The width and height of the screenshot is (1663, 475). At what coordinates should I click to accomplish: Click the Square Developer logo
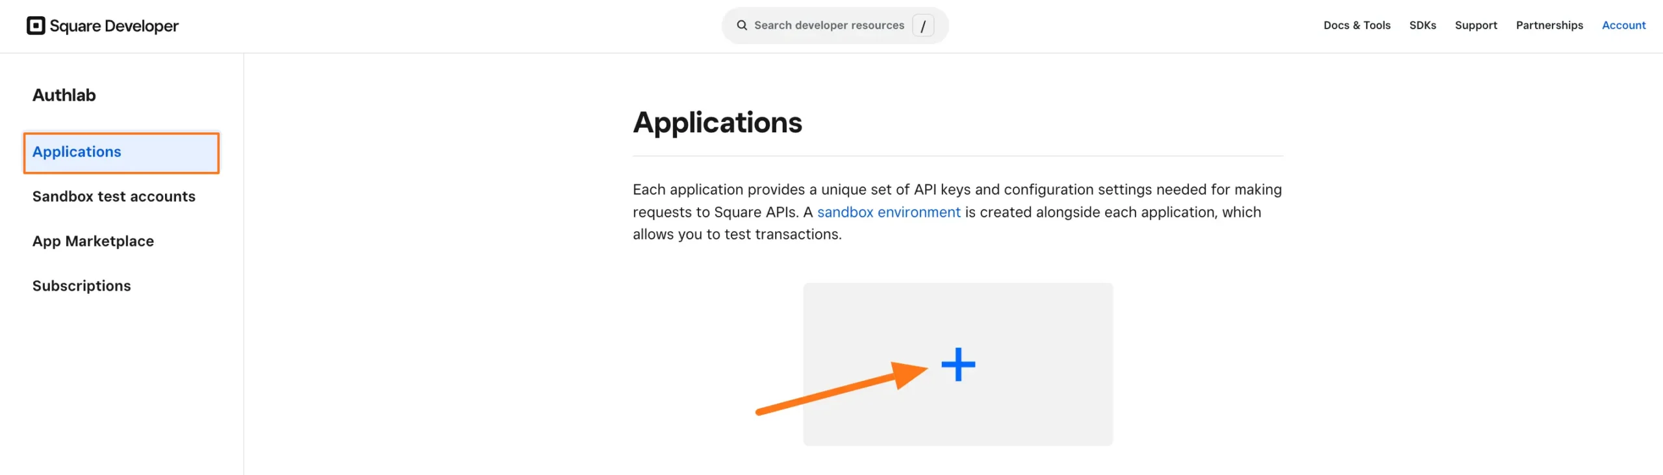[103, 26]
